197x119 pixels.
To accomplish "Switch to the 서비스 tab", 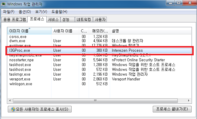I will pyautogui.click(x=53, y=19).
